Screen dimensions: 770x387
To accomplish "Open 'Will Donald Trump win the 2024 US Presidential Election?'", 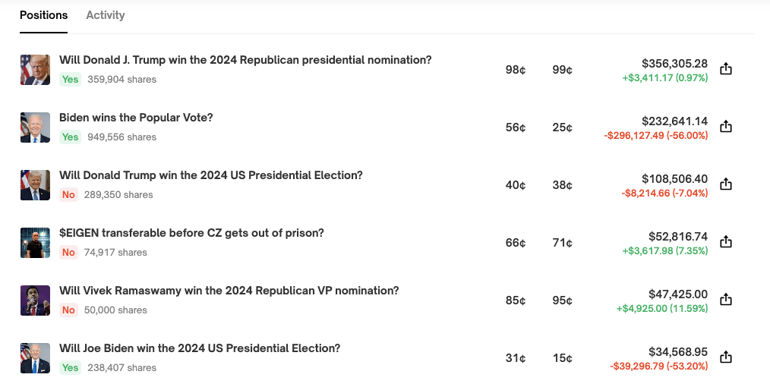I will (x=211, y=175).
